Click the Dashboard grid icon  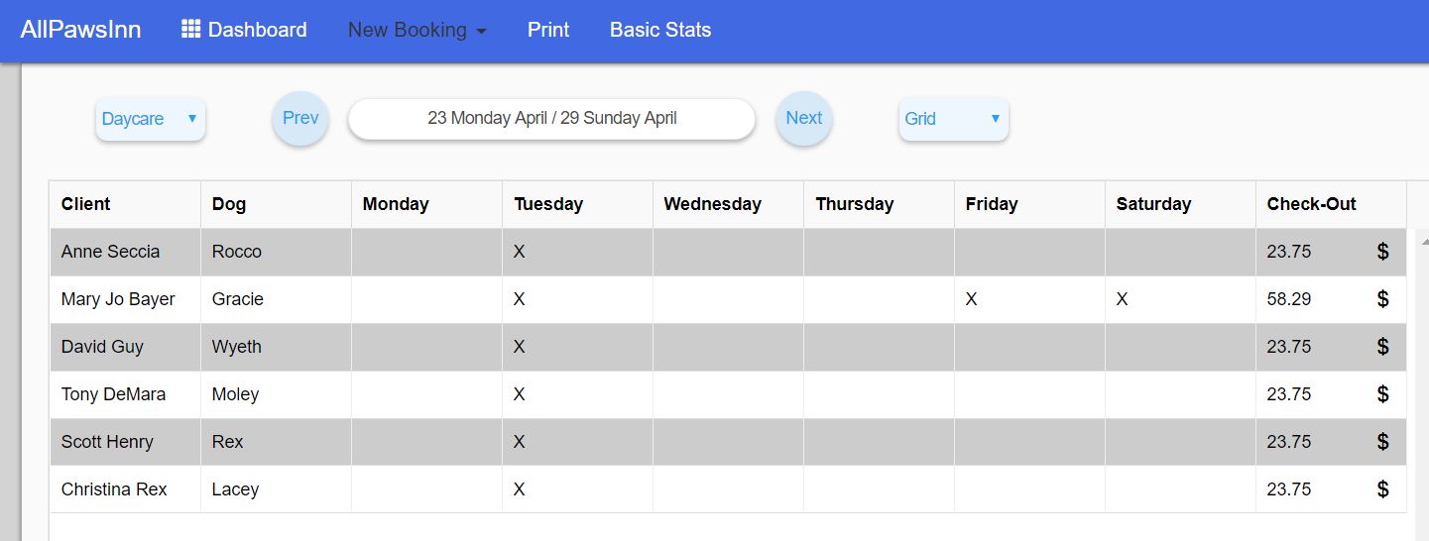190,30
